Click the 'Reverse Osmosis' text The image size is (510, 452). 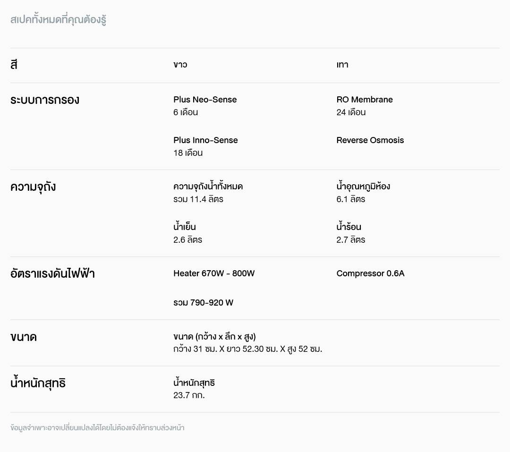[x=370, y=140]
